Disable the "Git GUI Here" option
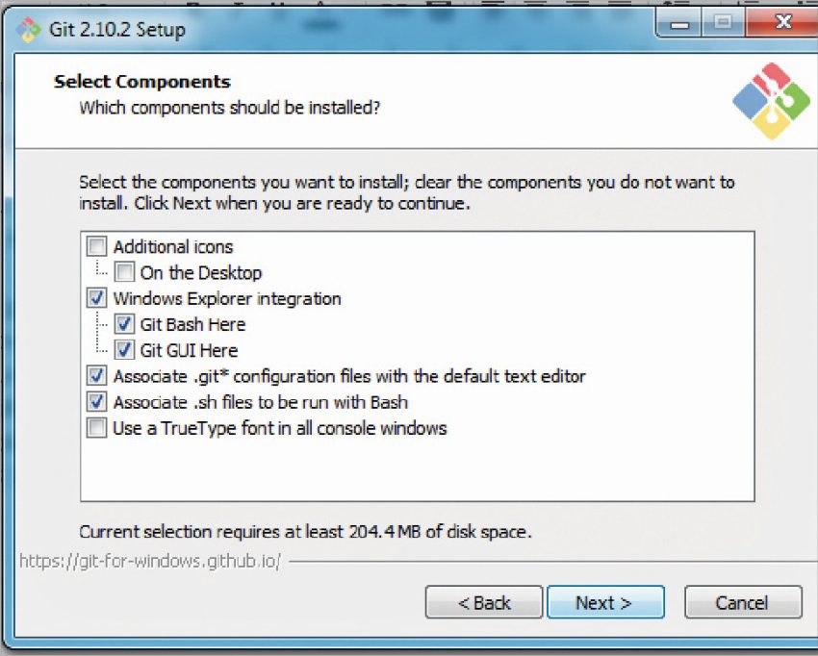Image resolution: width=818 pixels, height=656 pixels. pyautogui.click(x=124, y=350)
